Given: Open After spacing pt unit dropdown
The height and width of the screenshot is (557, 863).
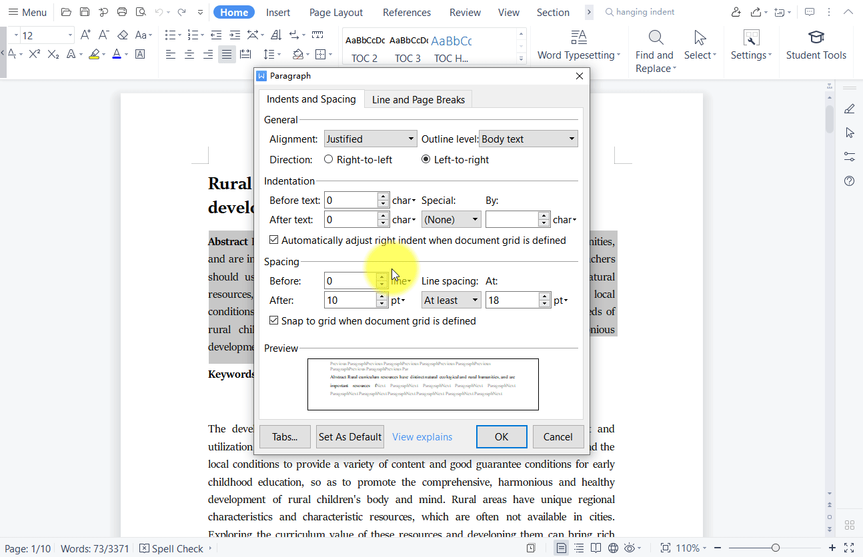Looking at the screenshot, I should click(x=399, y=300).
